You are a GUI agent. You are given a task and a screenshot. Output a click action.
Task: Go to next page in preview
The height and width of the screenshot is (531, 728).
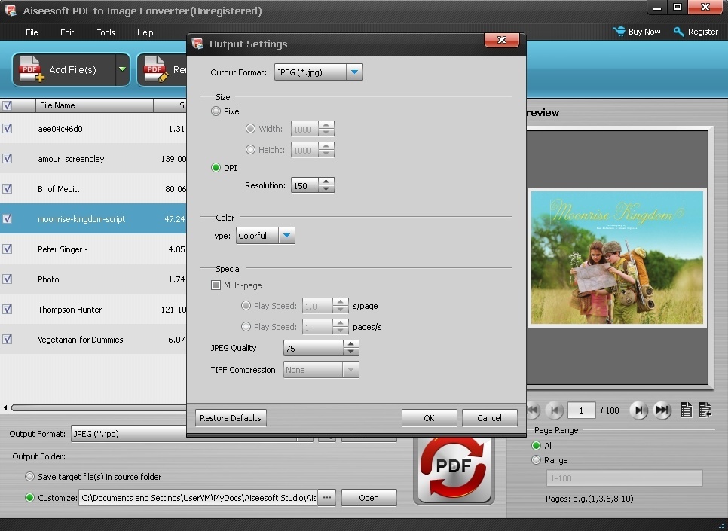tap(639, 410)
